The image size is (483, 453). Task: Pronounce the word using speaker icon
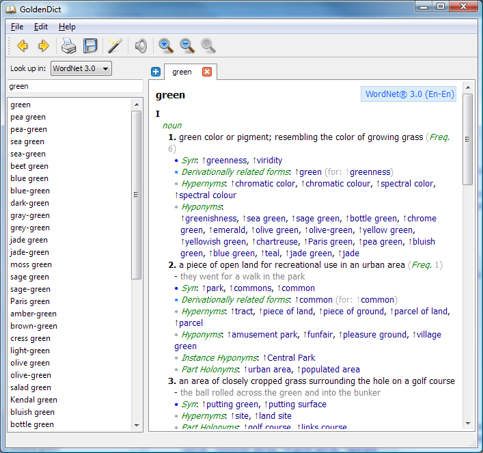tap(141, 46)
